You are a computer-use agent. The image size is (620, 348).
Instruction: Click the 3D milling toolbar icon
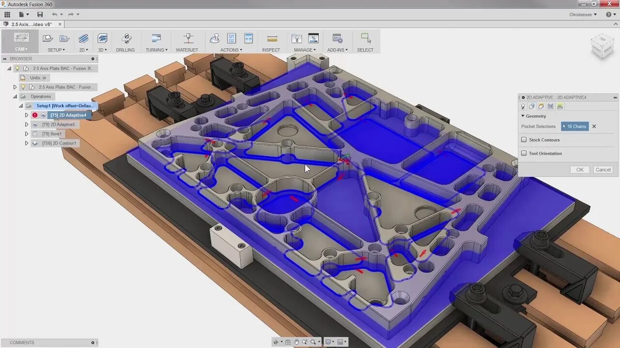[x=102, y=39]
